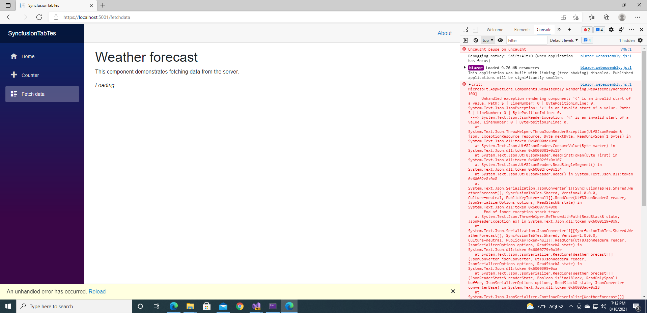647x313 pixels.
Task: Click the errors counter badge in DevTools
Action: 587,30
